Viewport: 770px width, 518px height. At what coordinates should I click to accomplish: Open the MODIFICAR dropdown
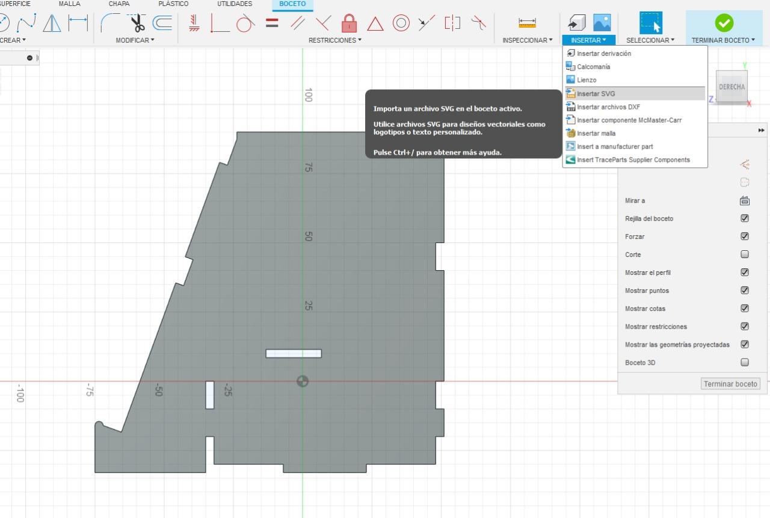tap(135, 40)
